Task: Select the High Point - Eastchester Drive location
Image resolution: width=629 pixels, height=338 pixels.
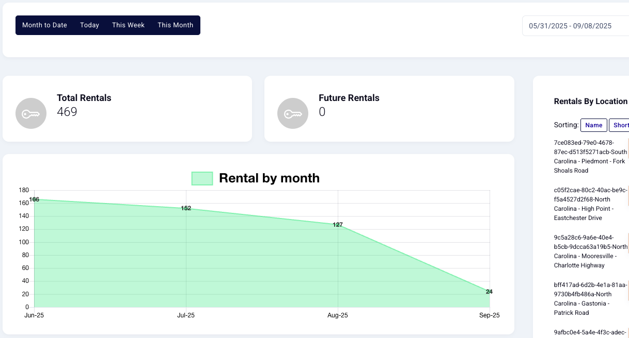Action: point(589,204)
